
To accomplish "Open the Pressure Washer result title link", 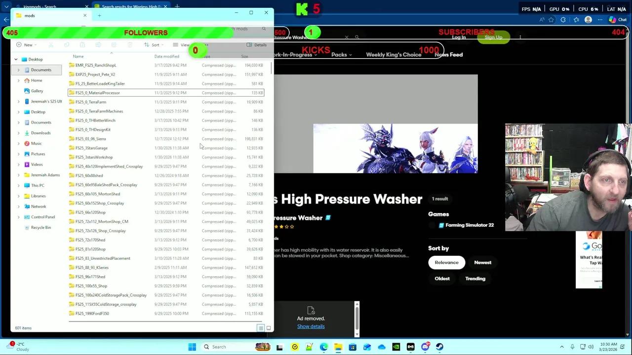I will click(299, 218).
